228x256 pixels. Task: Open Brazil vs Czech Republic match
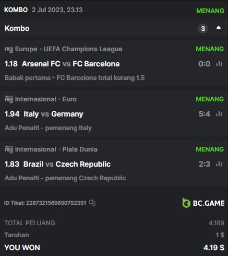pyautogui.click(x=67, y=164)
